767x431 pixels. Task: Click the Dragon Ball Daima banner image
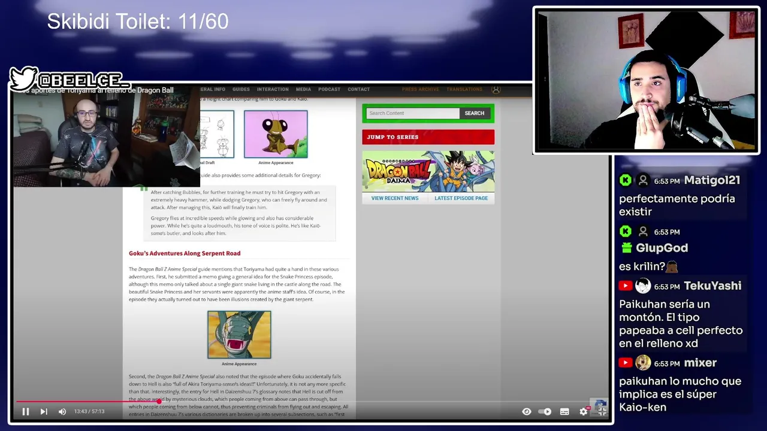pyautogui.click(x=428, y=171)
